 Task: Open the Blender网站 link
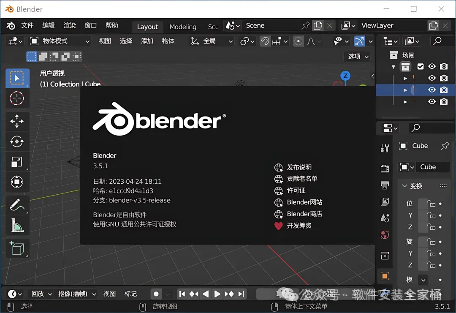[299, 202]
